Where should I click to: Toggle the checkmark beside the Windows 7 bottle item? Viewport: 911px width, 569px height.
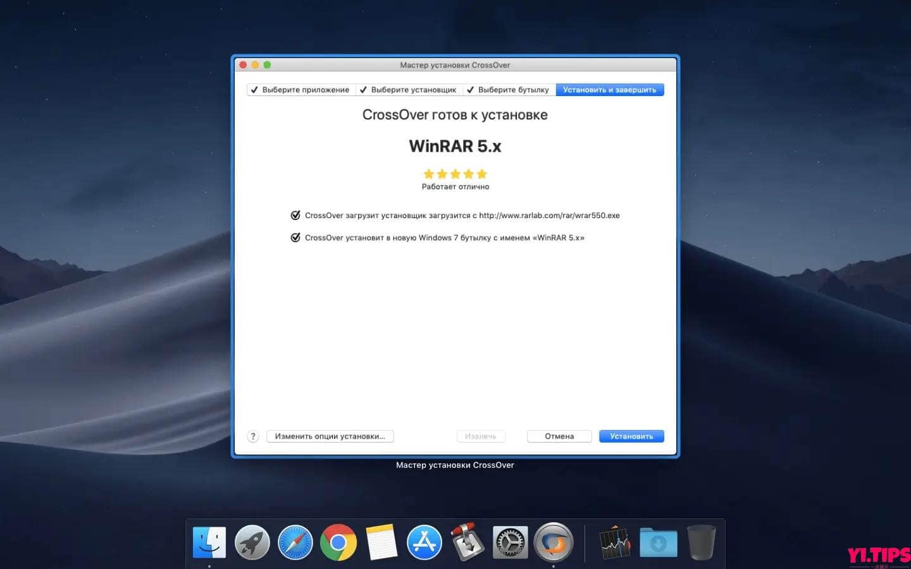pyautogui.click(x=295, y=237)
